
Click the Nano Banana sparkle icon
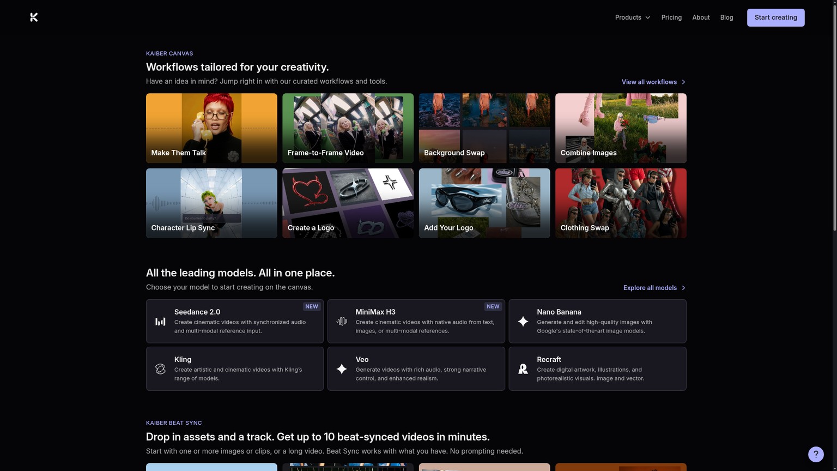coord(523,322)
